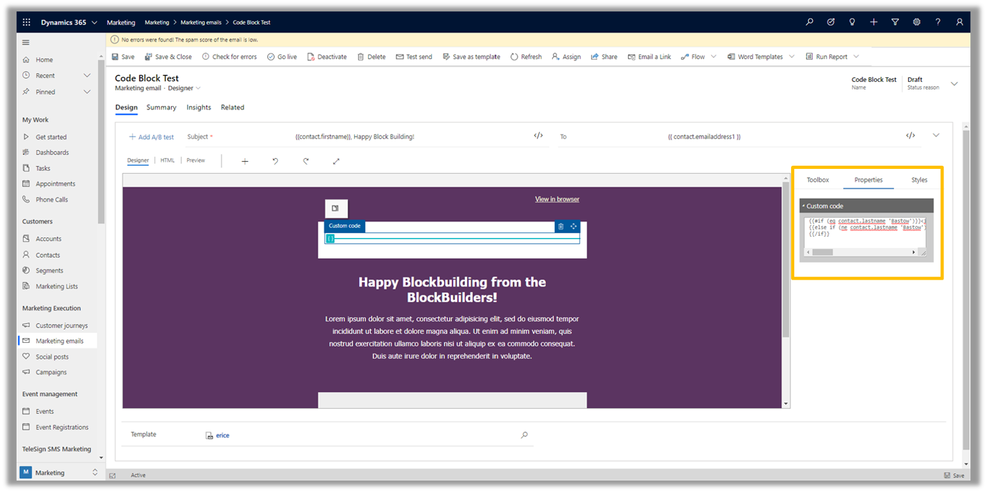This screenshot has width=987, height=492.
Task: Open popout icon in bottom status bar
Action: click(x=112, y=475)
